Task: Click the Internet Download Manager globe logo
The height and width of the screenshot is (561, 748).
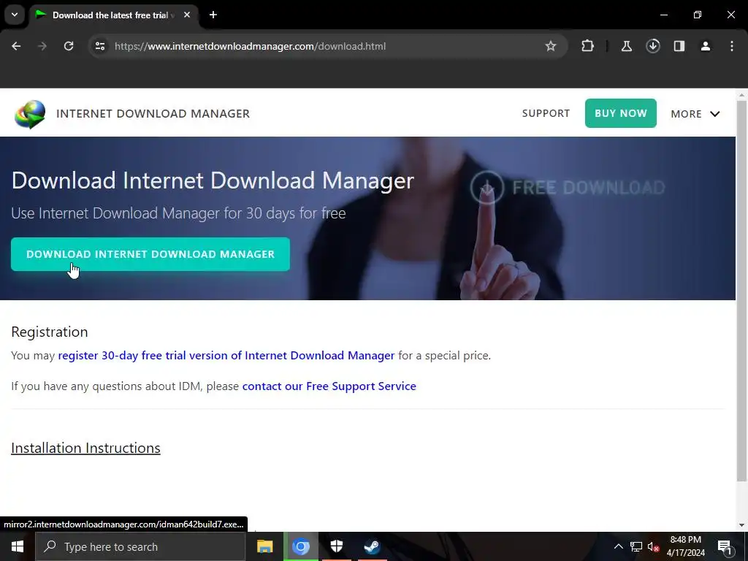Action: tap(30, 114)
